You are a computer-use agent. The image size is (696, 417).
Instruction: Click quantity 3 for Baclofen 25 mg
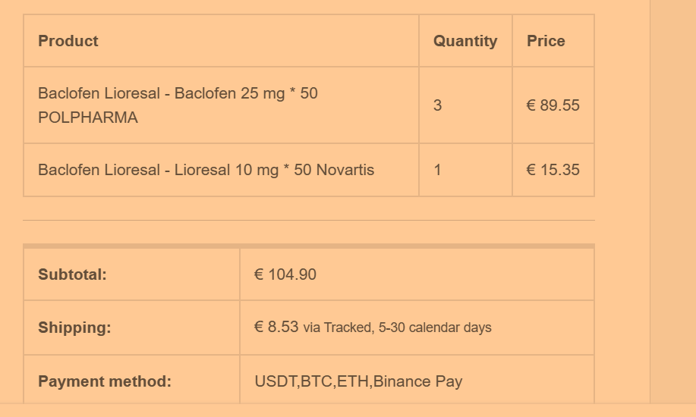click(x=437, y=105)
